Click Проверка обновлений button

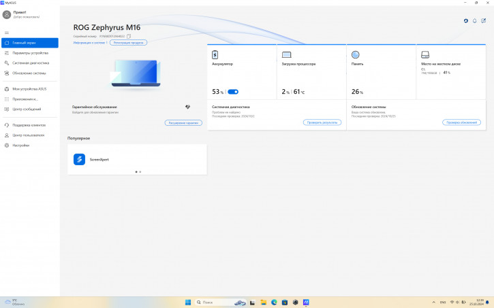461,122
